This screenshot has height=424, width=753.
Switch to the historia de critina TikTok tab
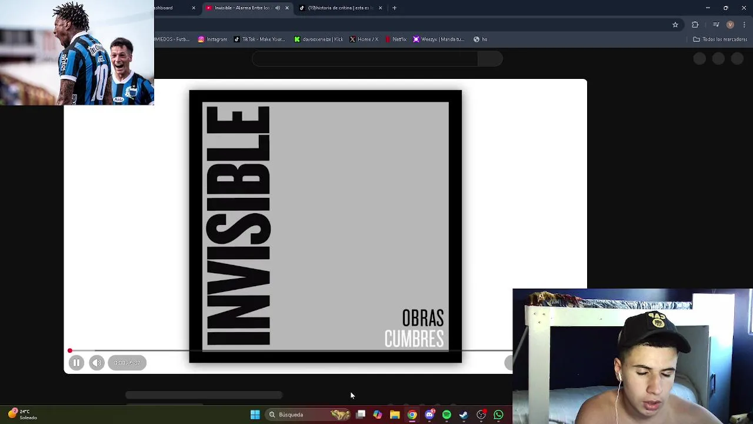[341, 8]
